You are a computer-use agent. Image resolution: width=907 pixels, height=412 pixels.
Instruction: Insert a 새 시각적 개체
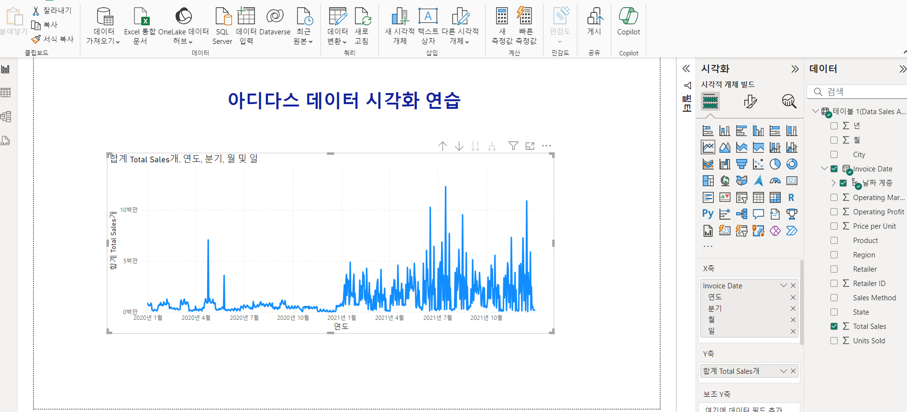(399, 26)
